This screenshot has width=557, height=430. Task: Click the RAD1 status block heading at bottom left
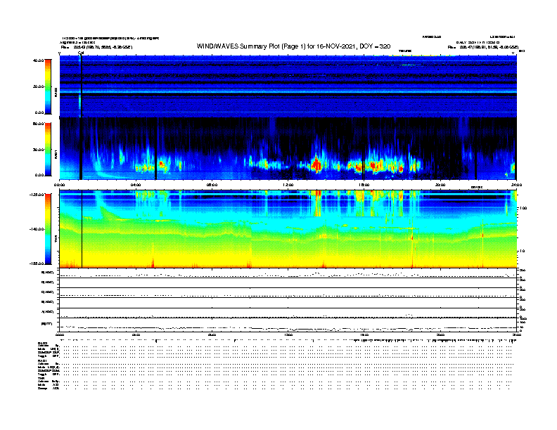click(43, 361)
